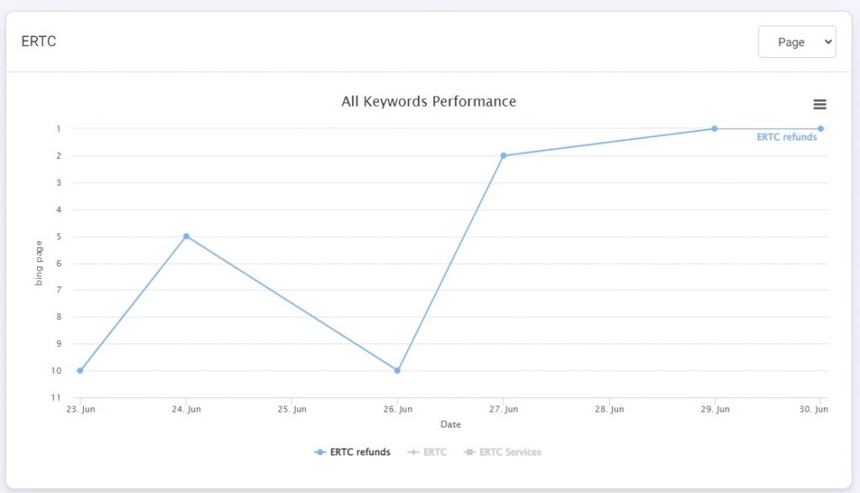Viewport: 860px width, 493px height.
Task: Click the 28. Jun axis label
Action: (x=609, y=409)
